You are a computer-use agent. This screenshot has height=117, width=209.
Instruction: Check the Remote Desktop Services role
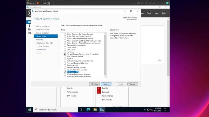[x=65, y=68]
